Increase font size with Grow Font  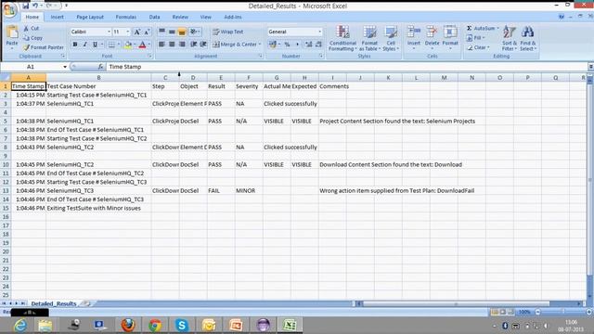click(x=137, y=32)
